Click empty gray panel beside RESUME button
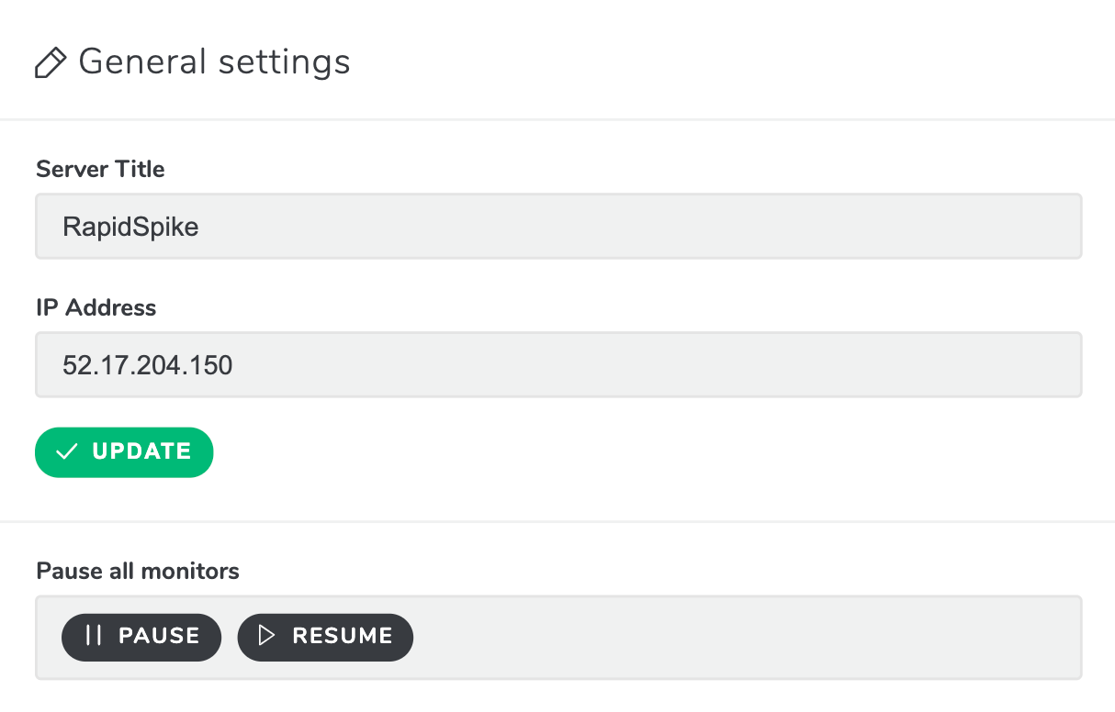1115x712 pixels. click(744, 637)
